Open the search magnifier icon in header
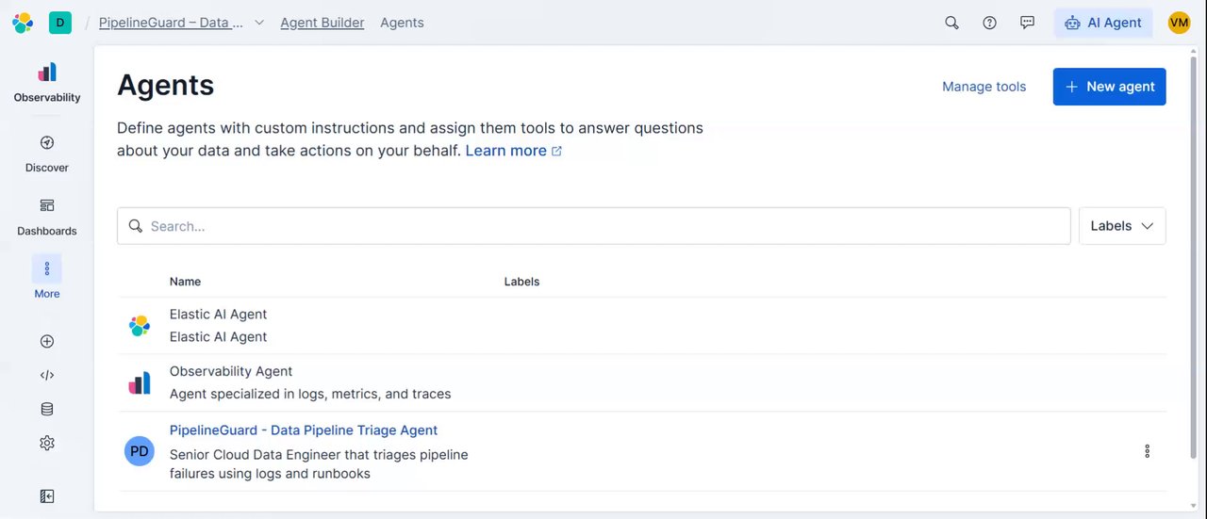 click(951, 23)
